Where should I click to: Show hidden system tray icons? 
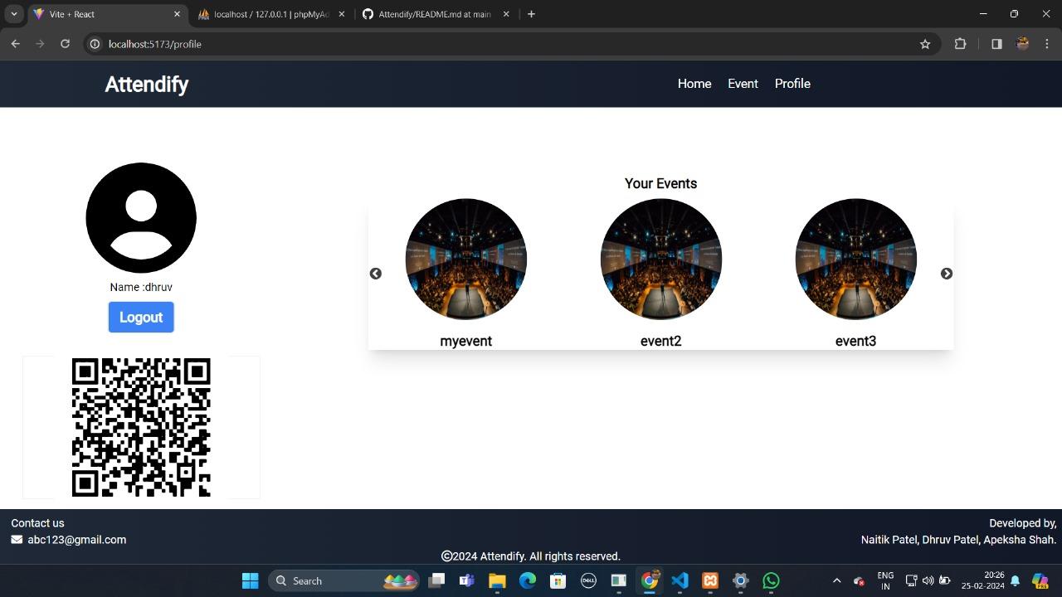point(836,580)
